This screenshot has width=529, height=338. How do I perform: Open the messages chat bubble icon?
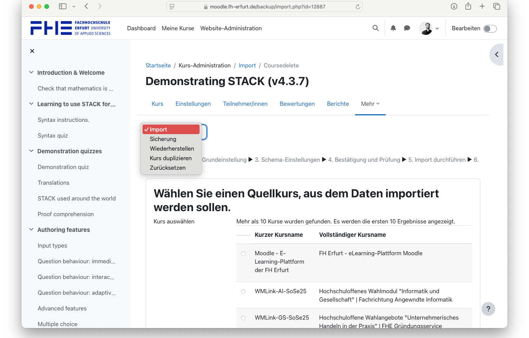tap(407, 28)
